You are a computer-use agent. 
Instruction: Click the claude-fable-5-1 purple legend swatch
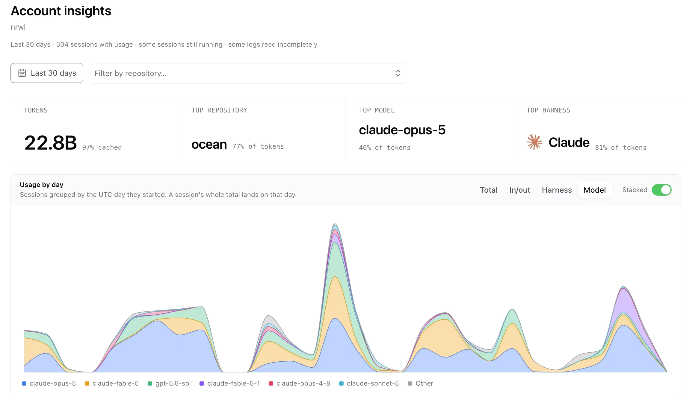[x=202, y=383]
